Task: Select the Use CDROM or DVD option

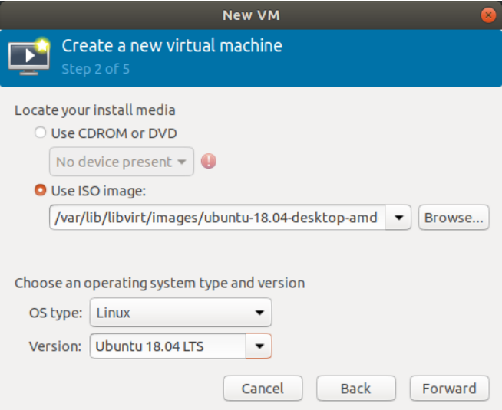Action: pos(41,133)
